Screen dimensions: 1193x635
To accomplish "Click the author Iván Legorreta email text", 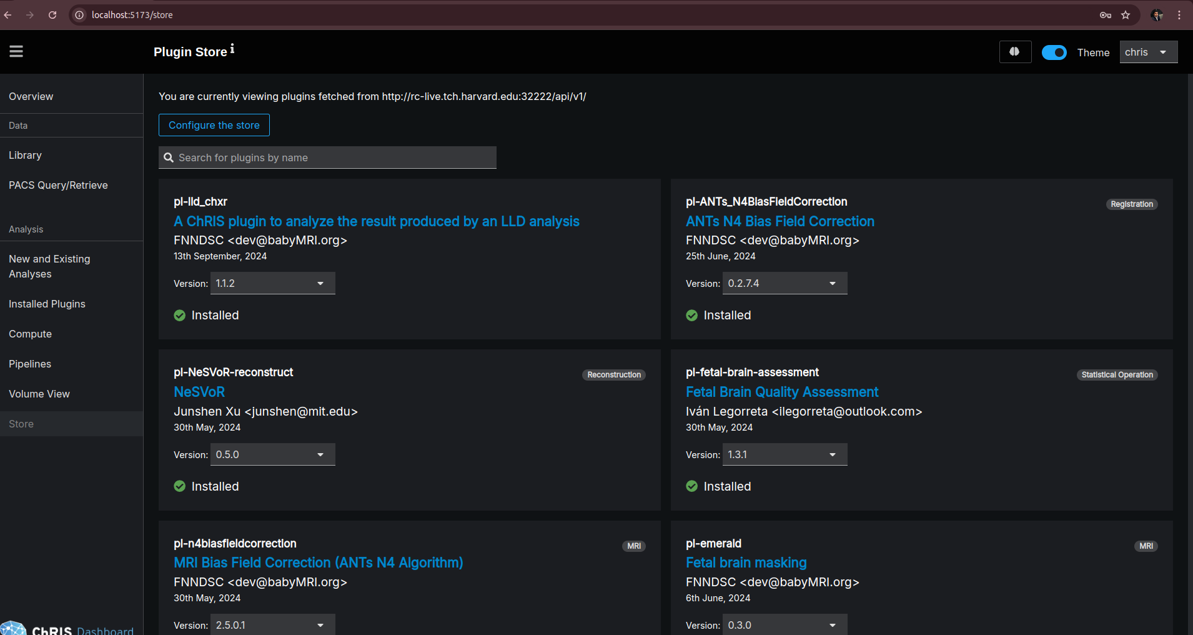I will point(804,411).
